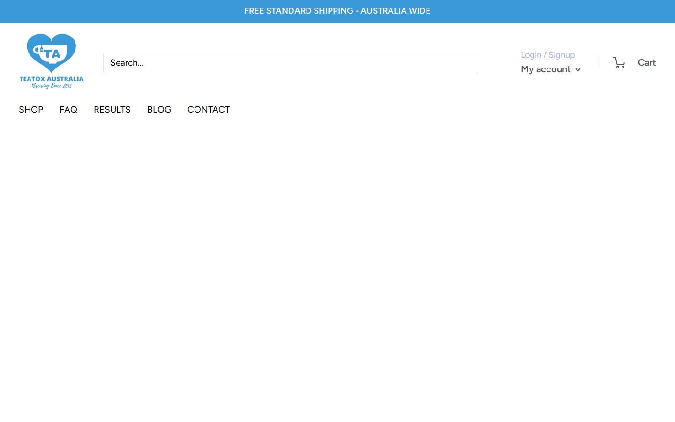
Task: Click the AUSTRALIA WIDE banner text
Action: (395, 11)
